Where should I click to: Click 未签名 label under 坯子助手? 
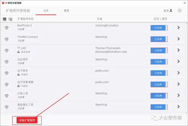(24, 75)
